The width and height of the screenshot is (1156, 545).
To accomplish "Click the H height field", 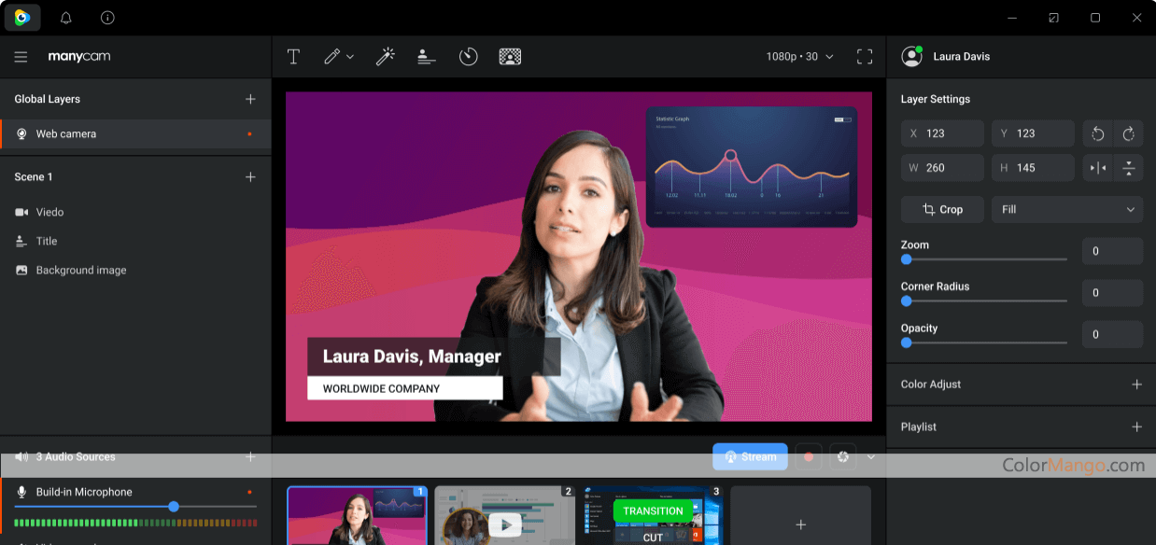I will tap(1033, 168).
